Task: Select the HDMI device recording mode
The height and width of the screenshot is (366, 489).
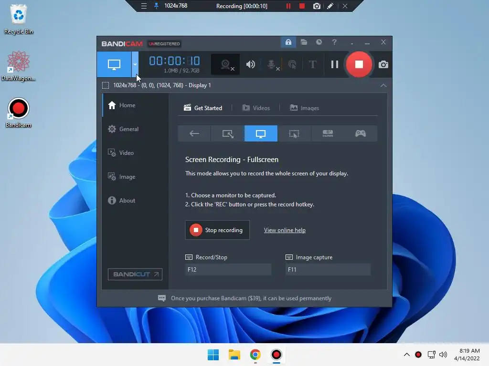Action: pyautogui.click(x=328, y=133)
